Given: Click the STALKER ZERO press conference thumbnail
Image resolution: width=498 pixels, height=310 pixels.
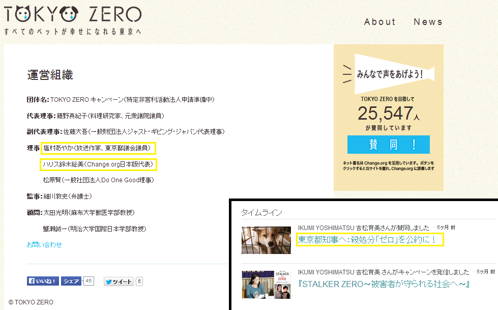Looking at the screenshot, I should point(266,285).
